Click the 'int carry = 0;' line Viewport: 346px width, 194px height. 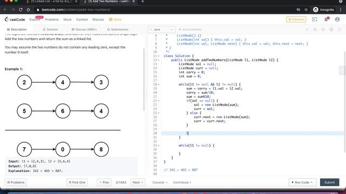(x=192, y=72)
